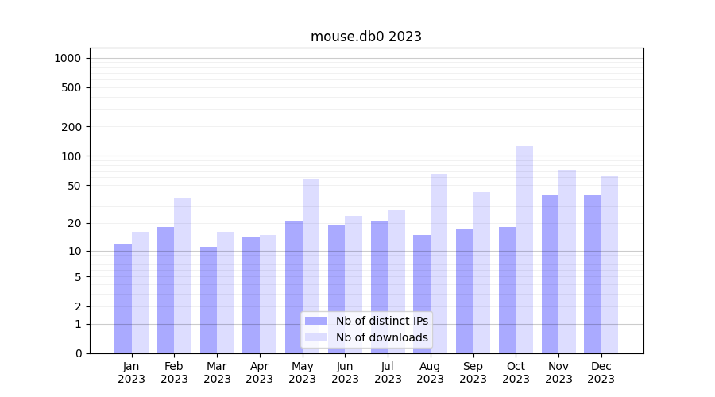Click the January distinct IPs bar
Image resolution: width=715 pixels, height=397 pixels.
(x=123, y=298)
